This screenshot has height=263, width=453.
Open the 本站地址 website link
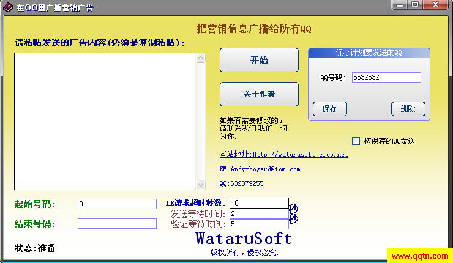click(283, 155)
